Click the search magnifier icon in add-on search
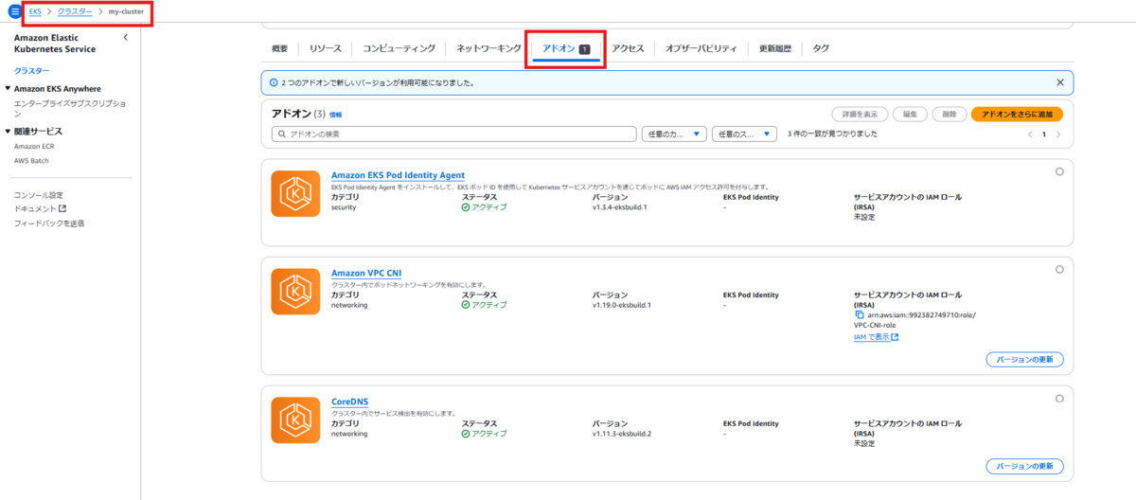 282,134
